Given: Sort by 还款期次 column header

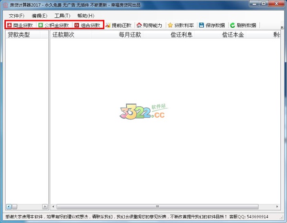Looking at the screenshot, I should pos(71,34).
